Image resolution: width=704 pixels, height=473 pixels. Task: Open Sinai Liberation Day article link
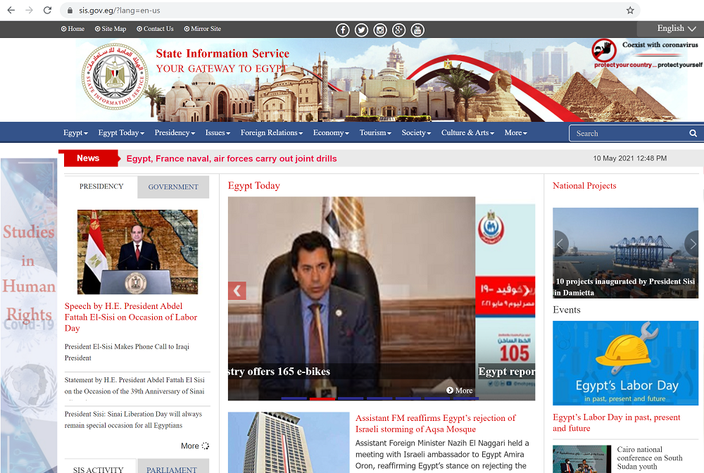point(133,420)
